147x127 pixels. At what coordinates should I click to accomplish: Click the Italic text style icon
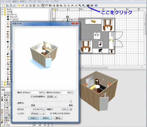pyautogui.click(x=76, y=6)
